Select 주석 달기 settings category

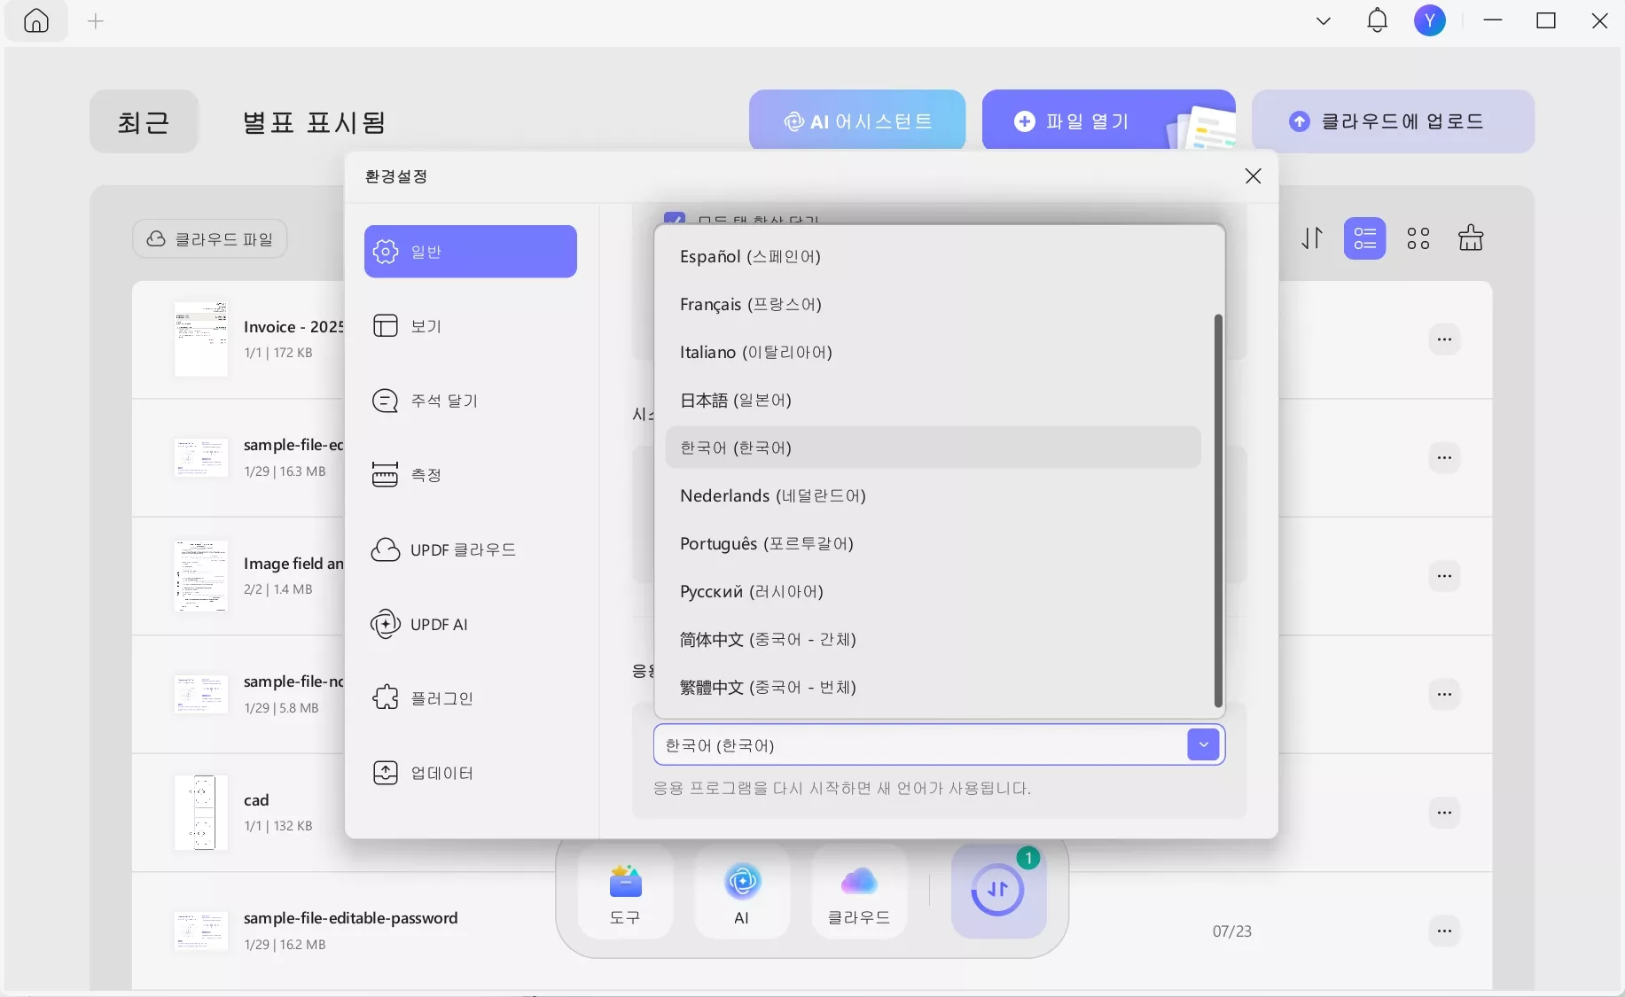coord(471,401)
